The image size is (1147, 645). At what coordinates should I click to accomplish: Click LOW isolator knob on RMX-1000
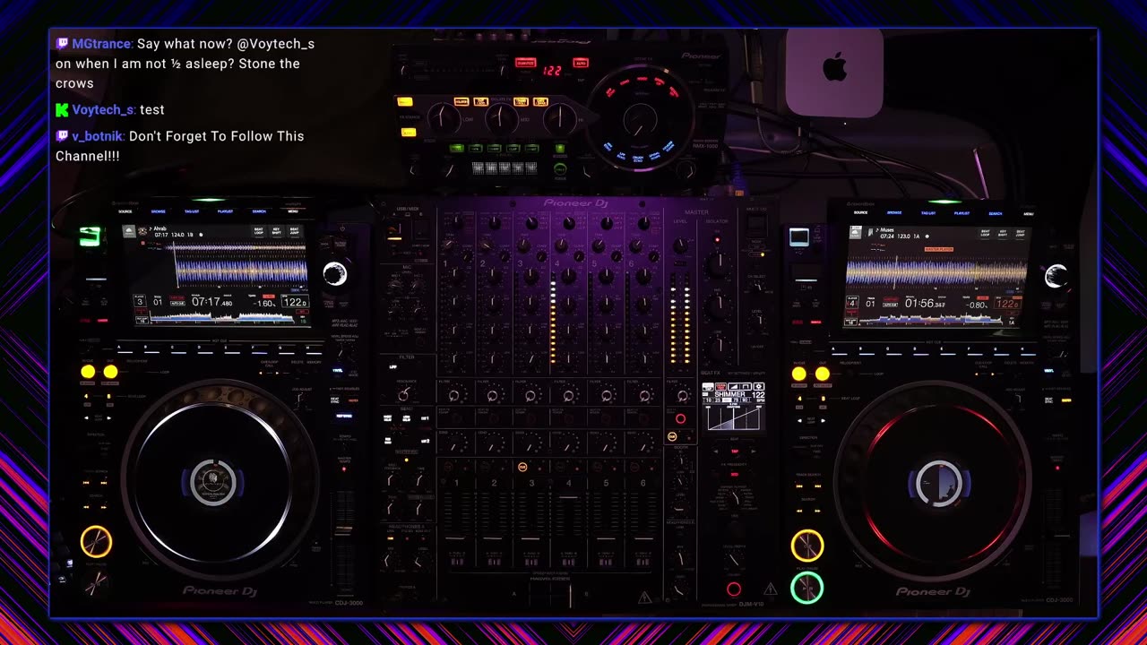coord(444,118)
